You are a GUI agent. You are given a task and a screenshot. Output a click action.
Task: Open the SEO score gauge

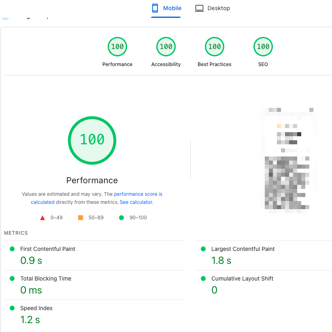(x=263, y=47)
